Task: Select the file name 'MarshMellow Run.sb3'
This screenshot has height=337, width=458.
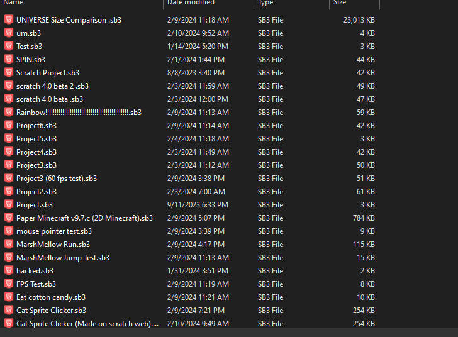Action: 53,245
